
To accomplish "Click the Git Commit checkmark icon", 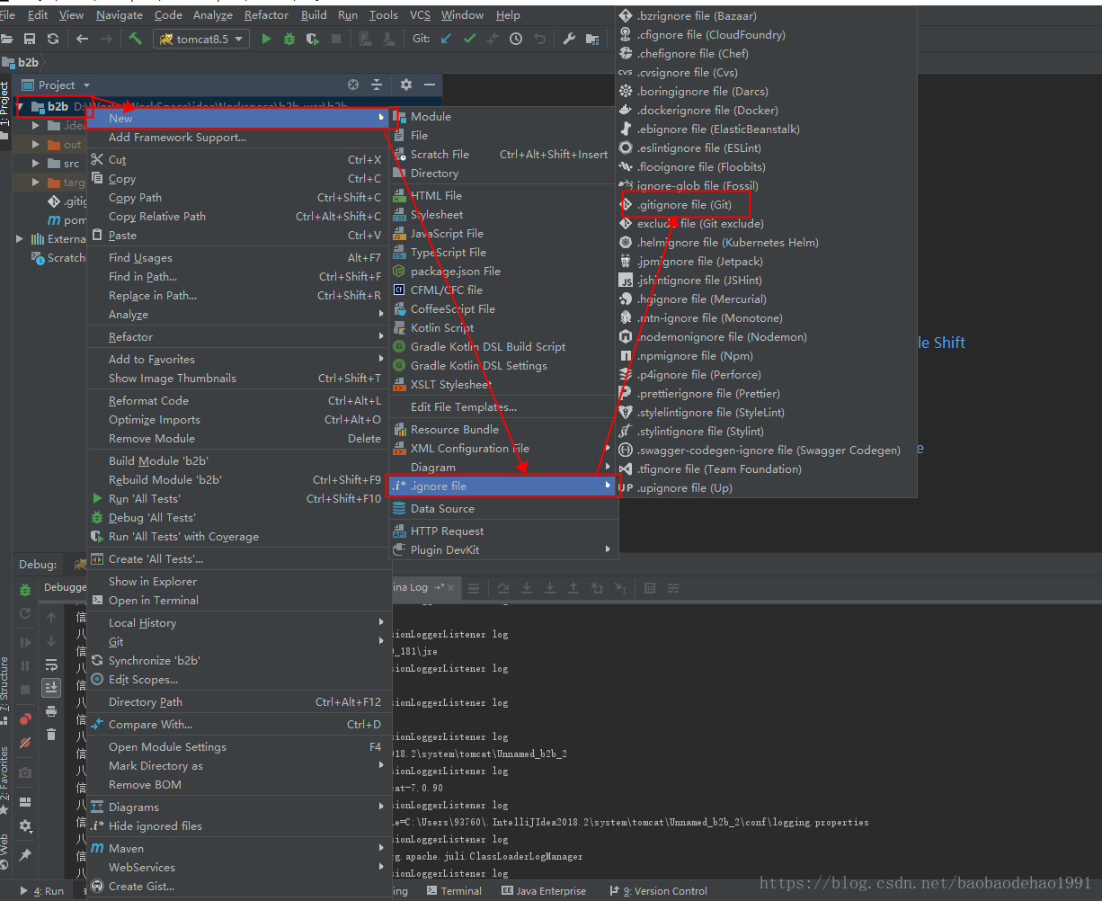I will coord(469,39).
